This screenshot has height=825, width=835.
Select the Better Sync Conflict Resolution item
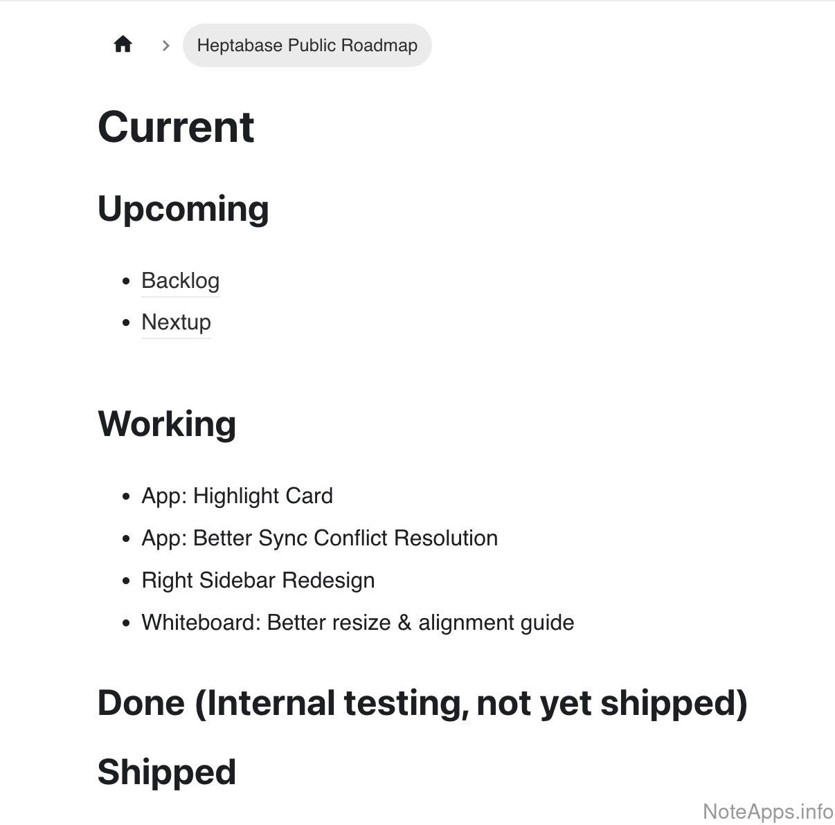tap(319, 538)
